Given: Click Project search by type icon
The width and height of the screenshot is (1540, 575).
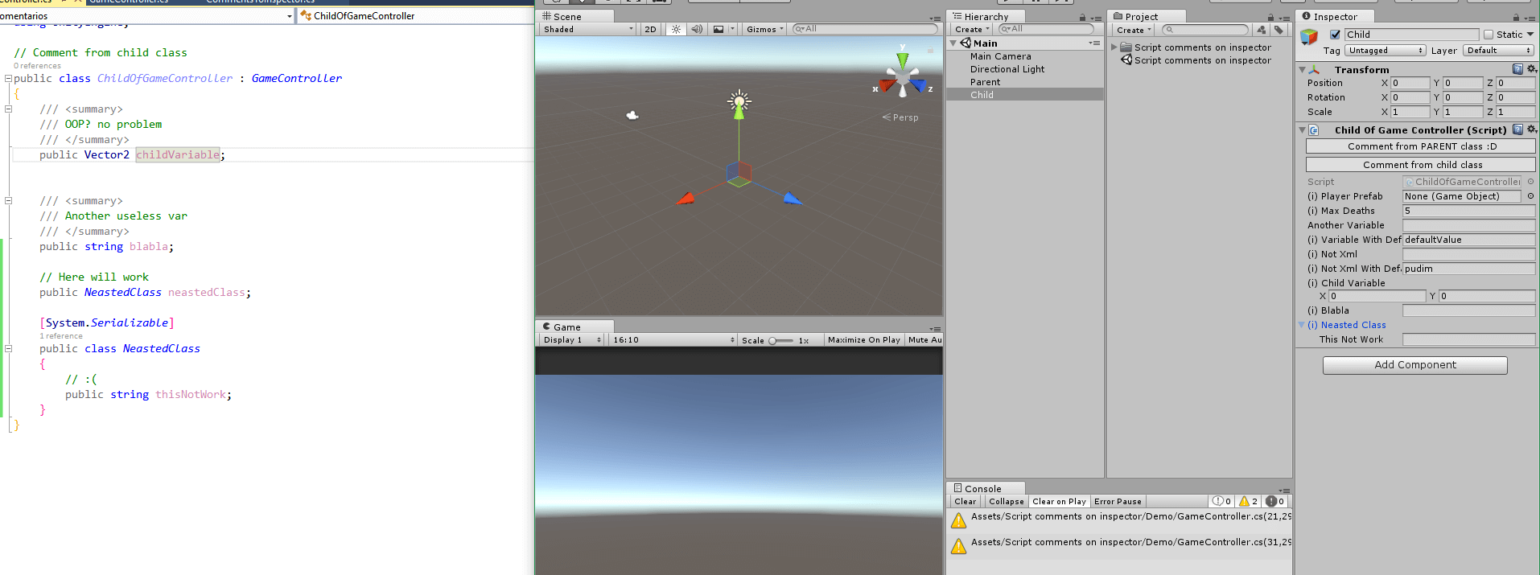Looking at the screenshot, I should click(1261, 30).
